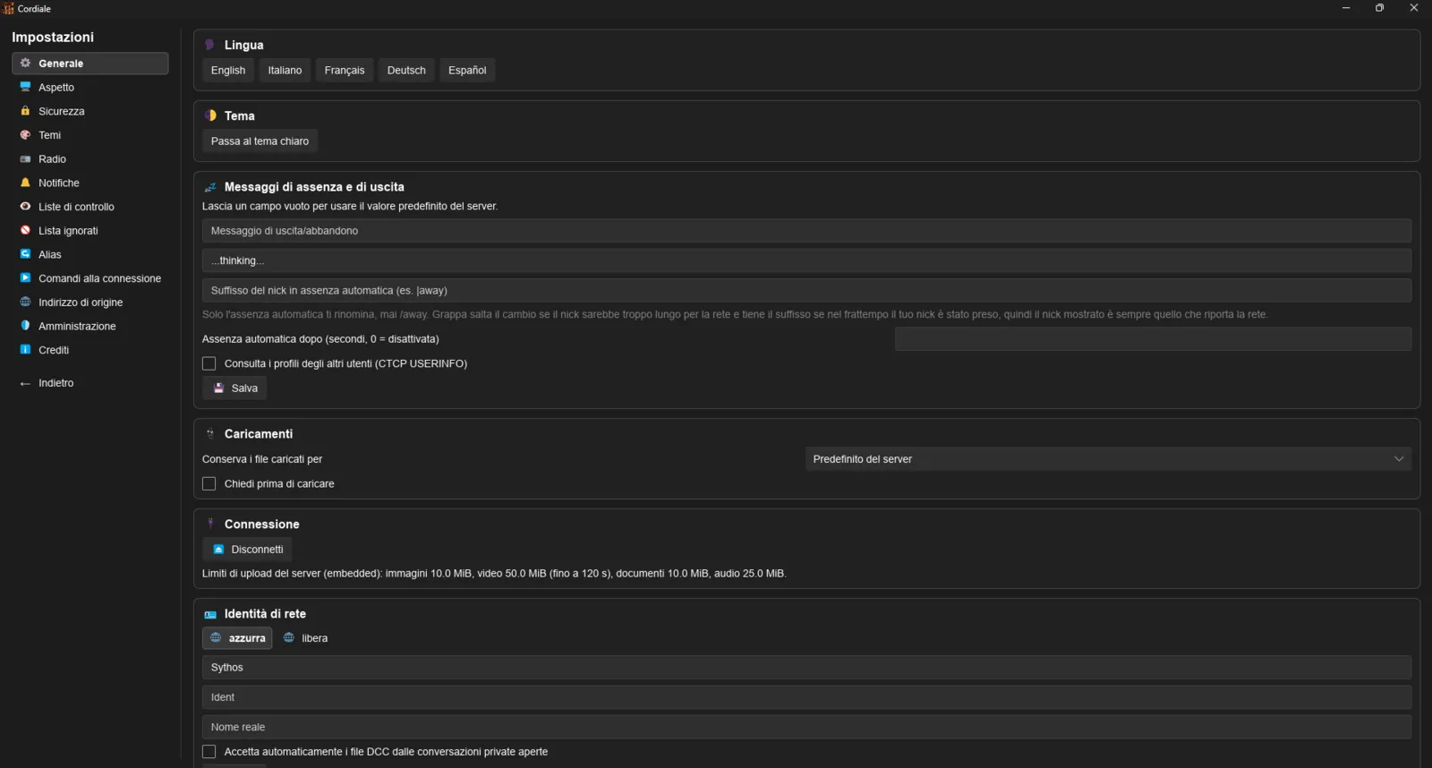Click the eye icon beside Liste di controllo
Image resolution: width=1432 pixels, height=768 pixels.
[25, 207]
